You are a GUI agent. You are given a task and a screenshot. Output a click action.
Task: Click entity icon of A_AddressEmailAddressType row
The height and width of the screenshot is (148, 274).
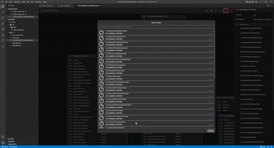[101, 32]
